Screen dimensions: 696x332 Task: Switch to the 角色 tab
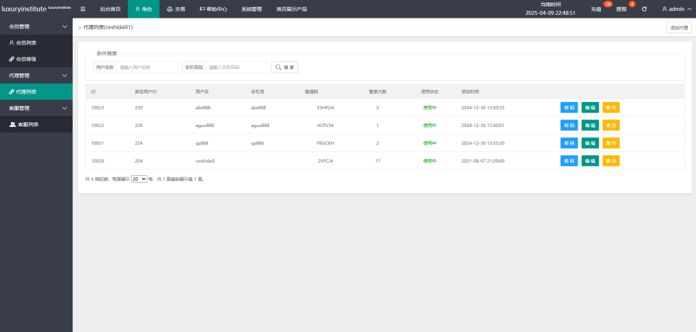tap(143, 9)
